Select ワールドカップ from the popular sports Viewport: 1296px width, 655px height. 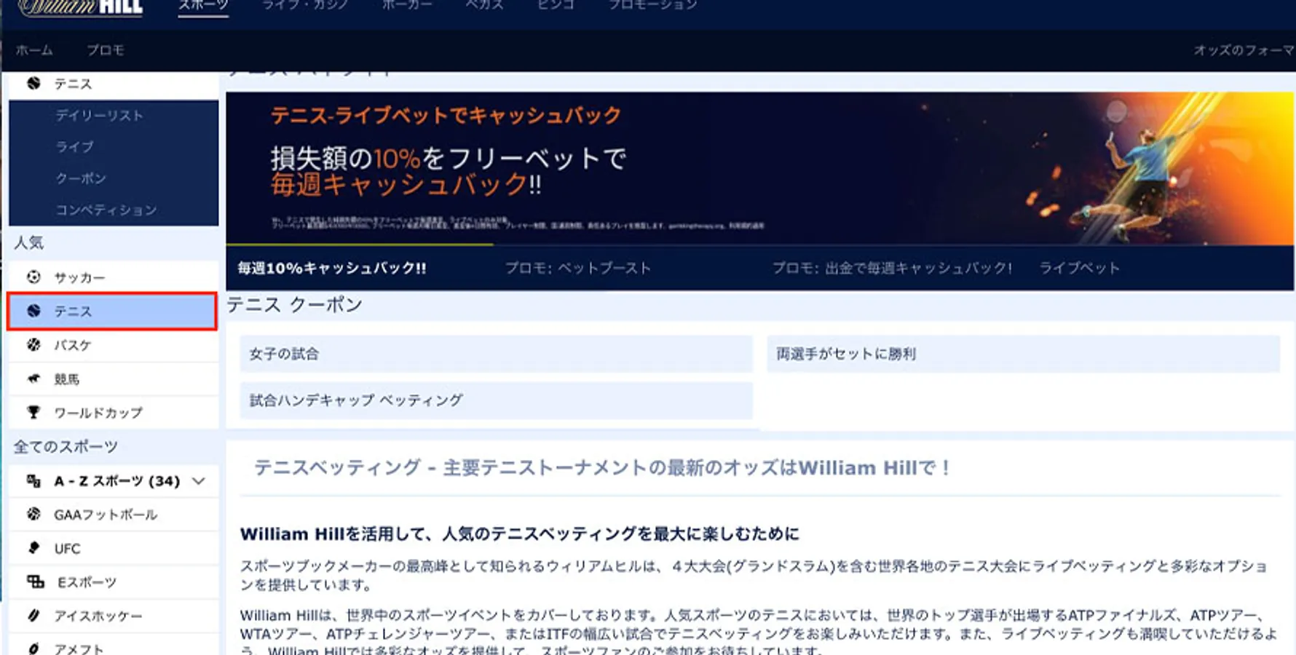(114, 413)
